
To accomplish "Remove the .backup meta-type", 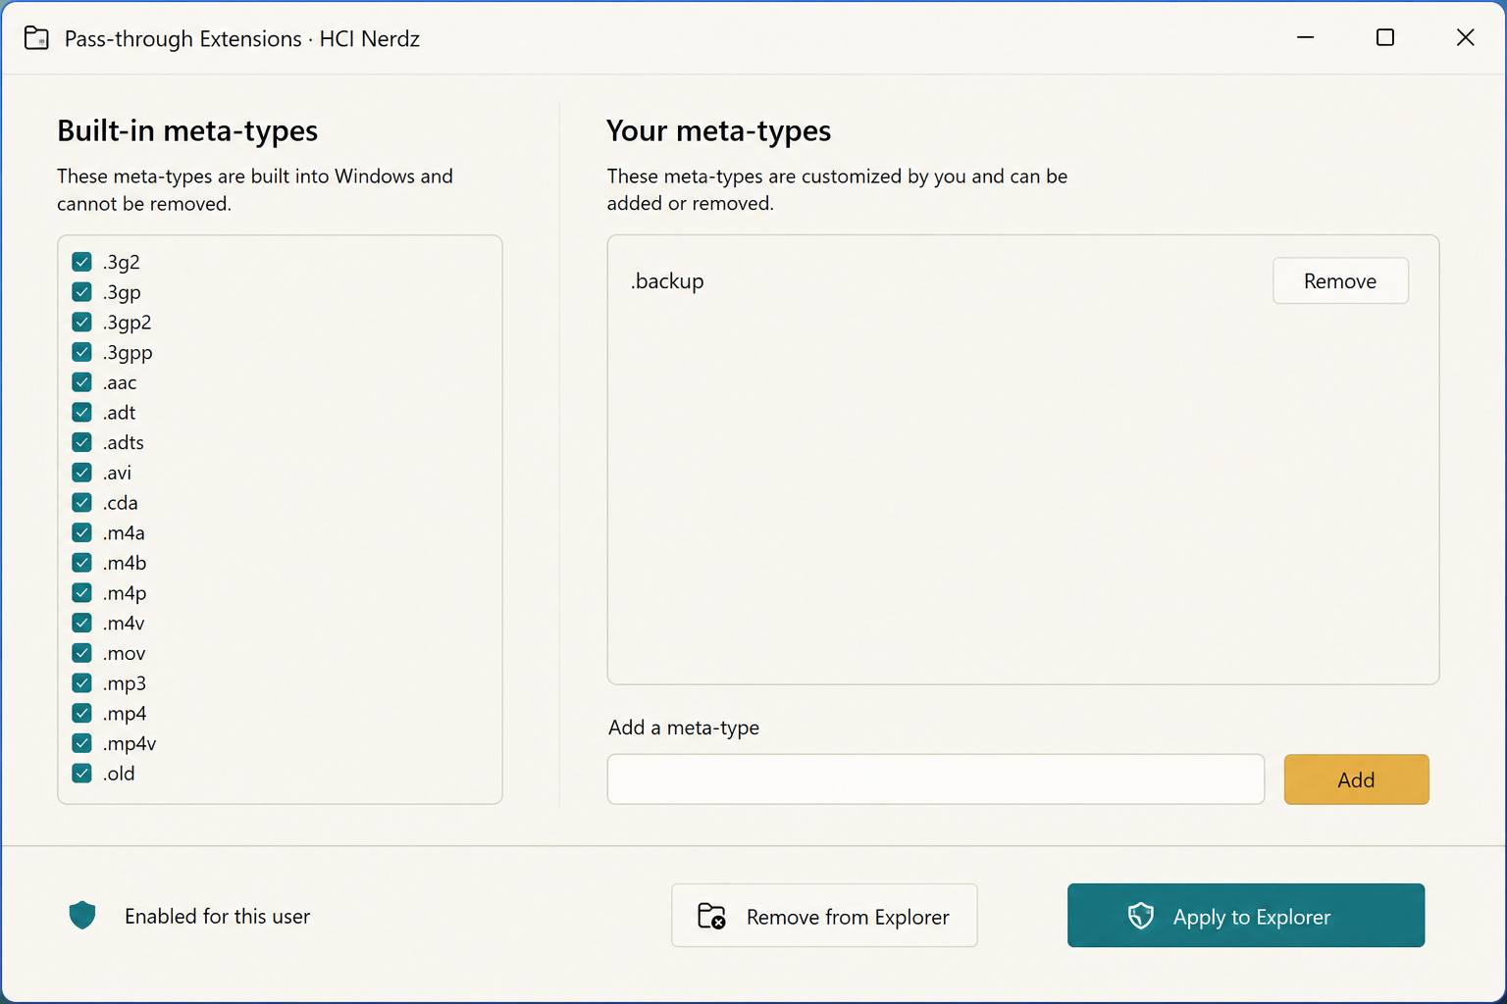I will coord(1340,281).
